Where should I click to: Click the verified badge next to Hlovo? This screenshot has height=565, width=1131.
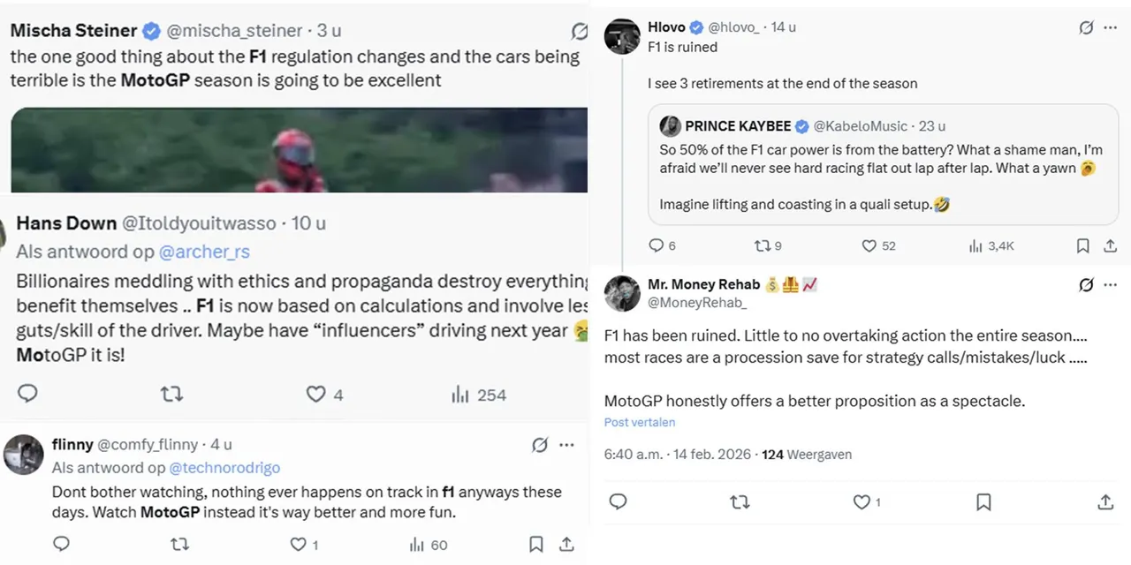point(696,26)
